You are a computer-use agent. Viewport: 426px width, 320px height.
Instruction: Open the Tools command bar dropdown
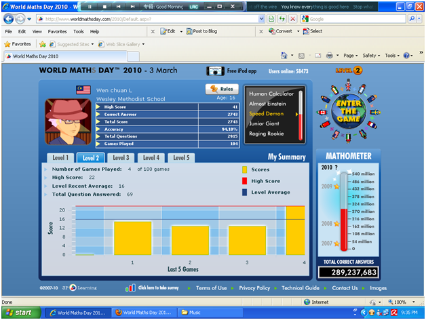[392, 56]
